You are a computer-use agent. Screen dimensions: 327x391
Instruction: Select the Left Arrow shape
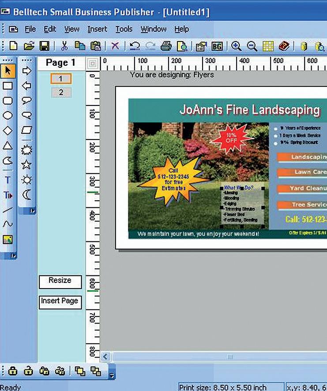point(26,86)
